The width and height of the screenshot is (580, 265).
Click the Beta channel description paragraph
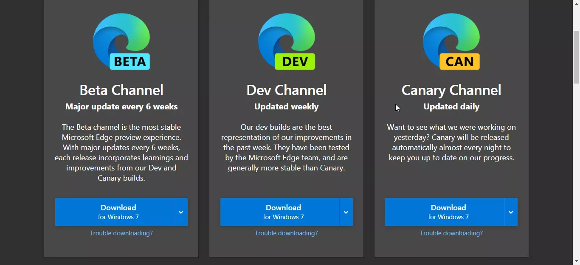click(121, 153)
